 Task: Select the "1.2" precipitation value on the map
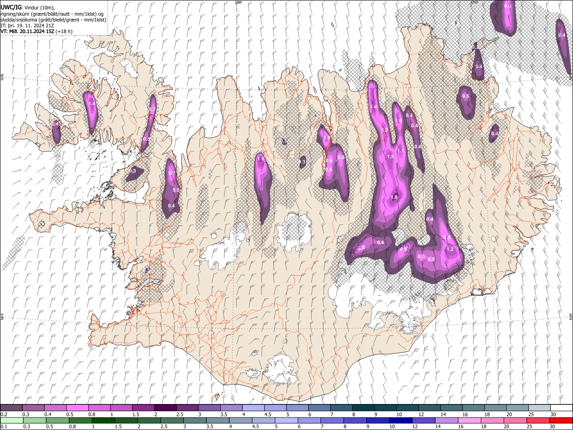[450, 249]
